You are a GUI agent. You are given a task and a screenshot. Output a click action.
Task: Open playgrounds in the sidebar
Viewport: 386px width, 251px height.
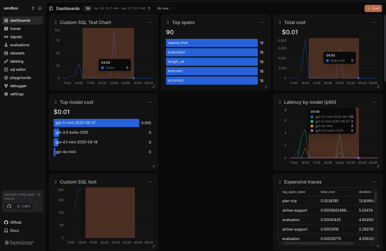point(22,78)
